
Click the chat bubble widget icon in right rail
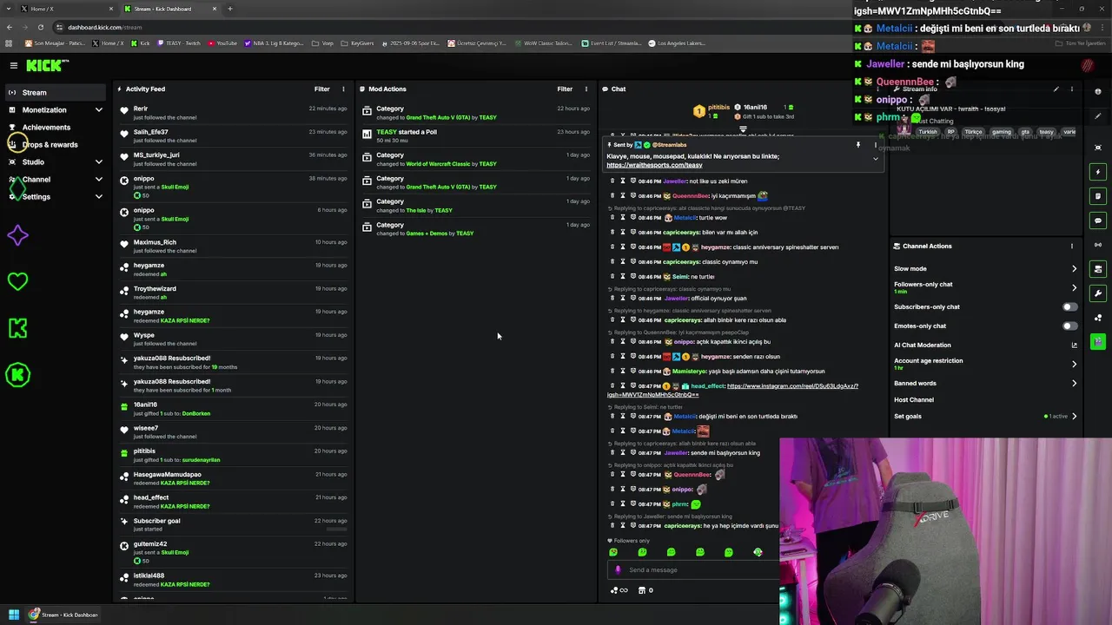click(x=1098, y=220)
